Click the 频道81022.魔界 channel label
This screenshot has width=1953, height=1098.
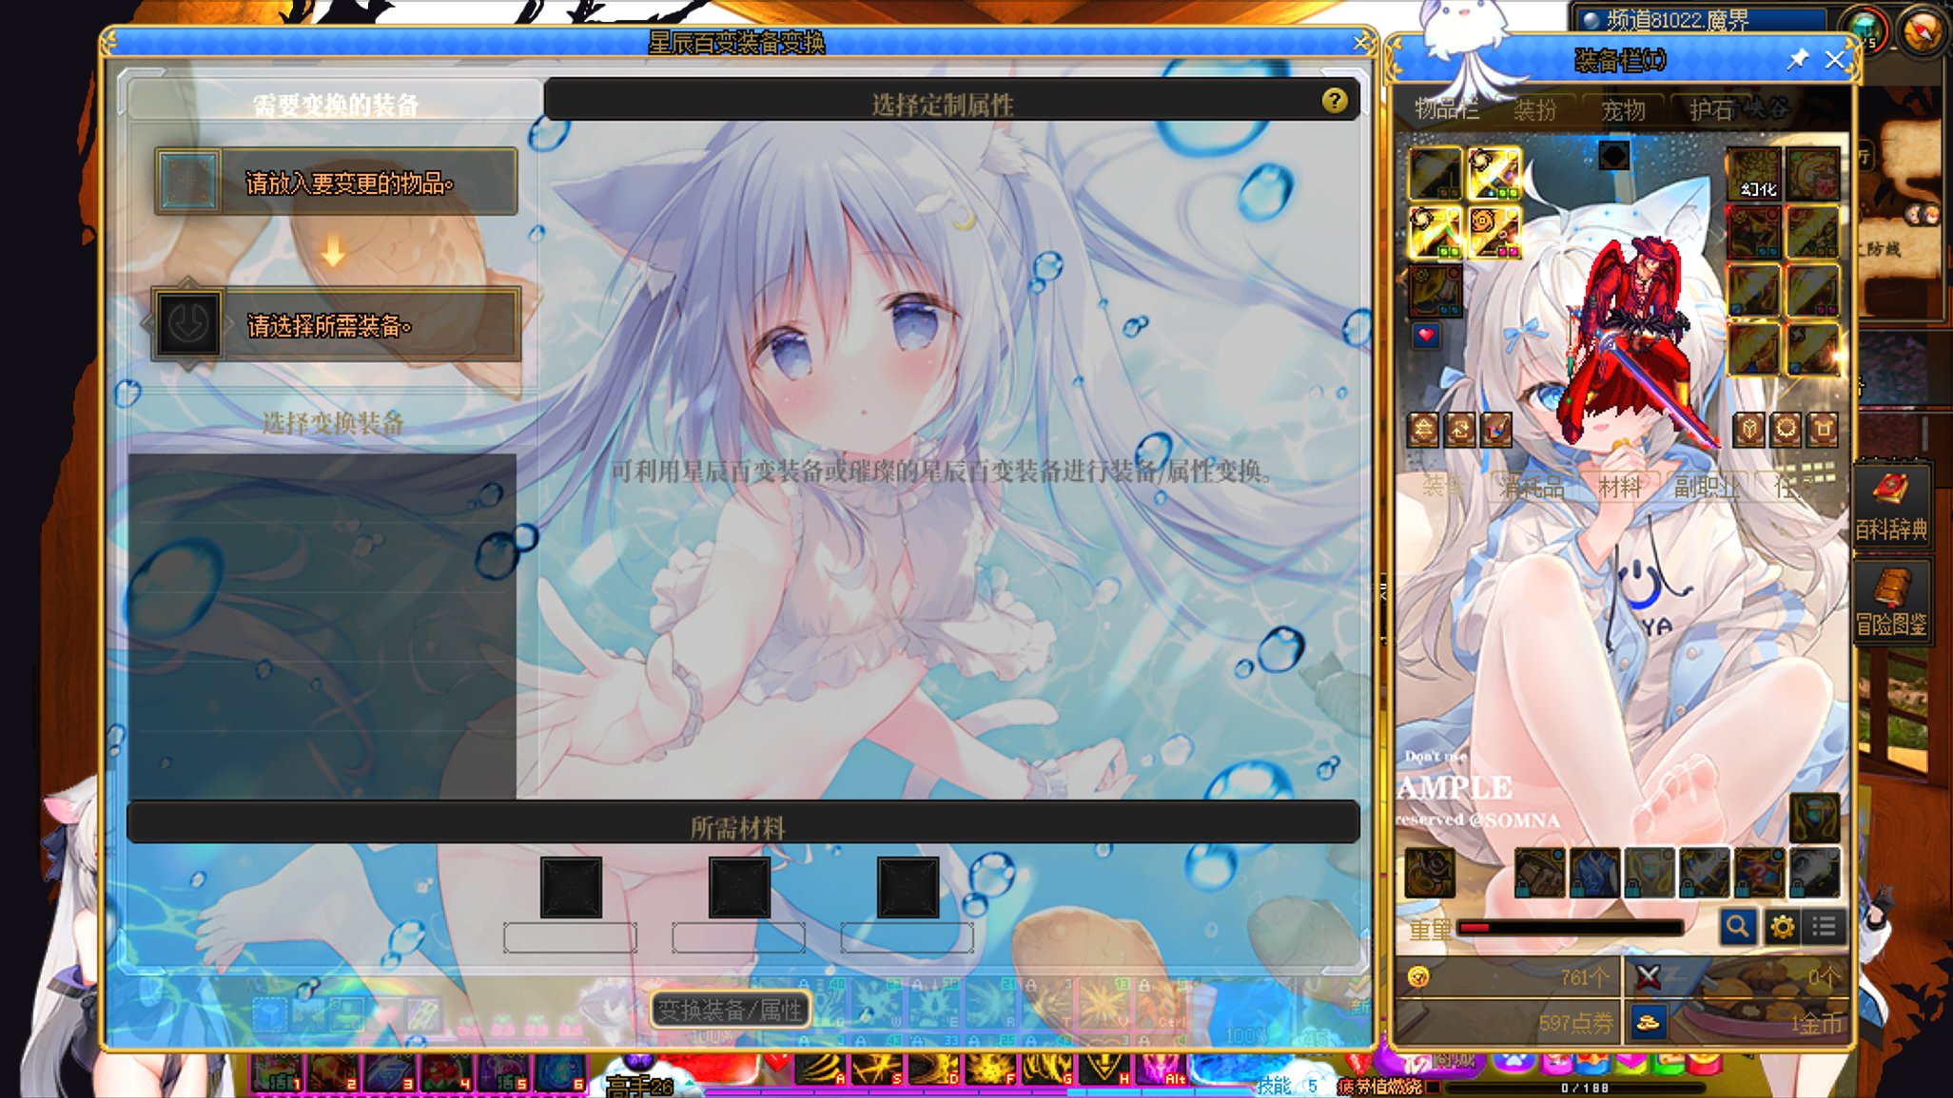click(x=1676, y=20)
